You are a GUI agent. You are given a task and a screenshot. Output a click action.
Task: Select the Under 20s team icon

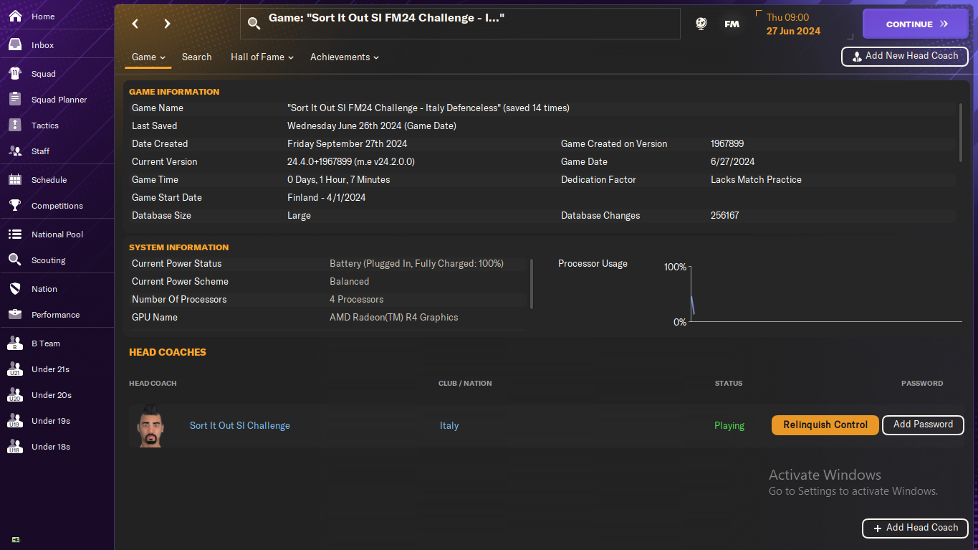point(15,395)
